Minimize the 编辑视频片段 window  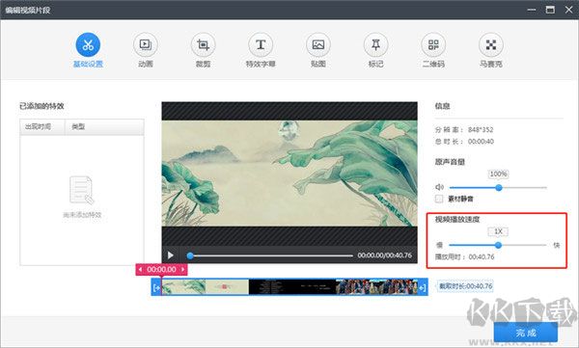click(x=532, y=10)
